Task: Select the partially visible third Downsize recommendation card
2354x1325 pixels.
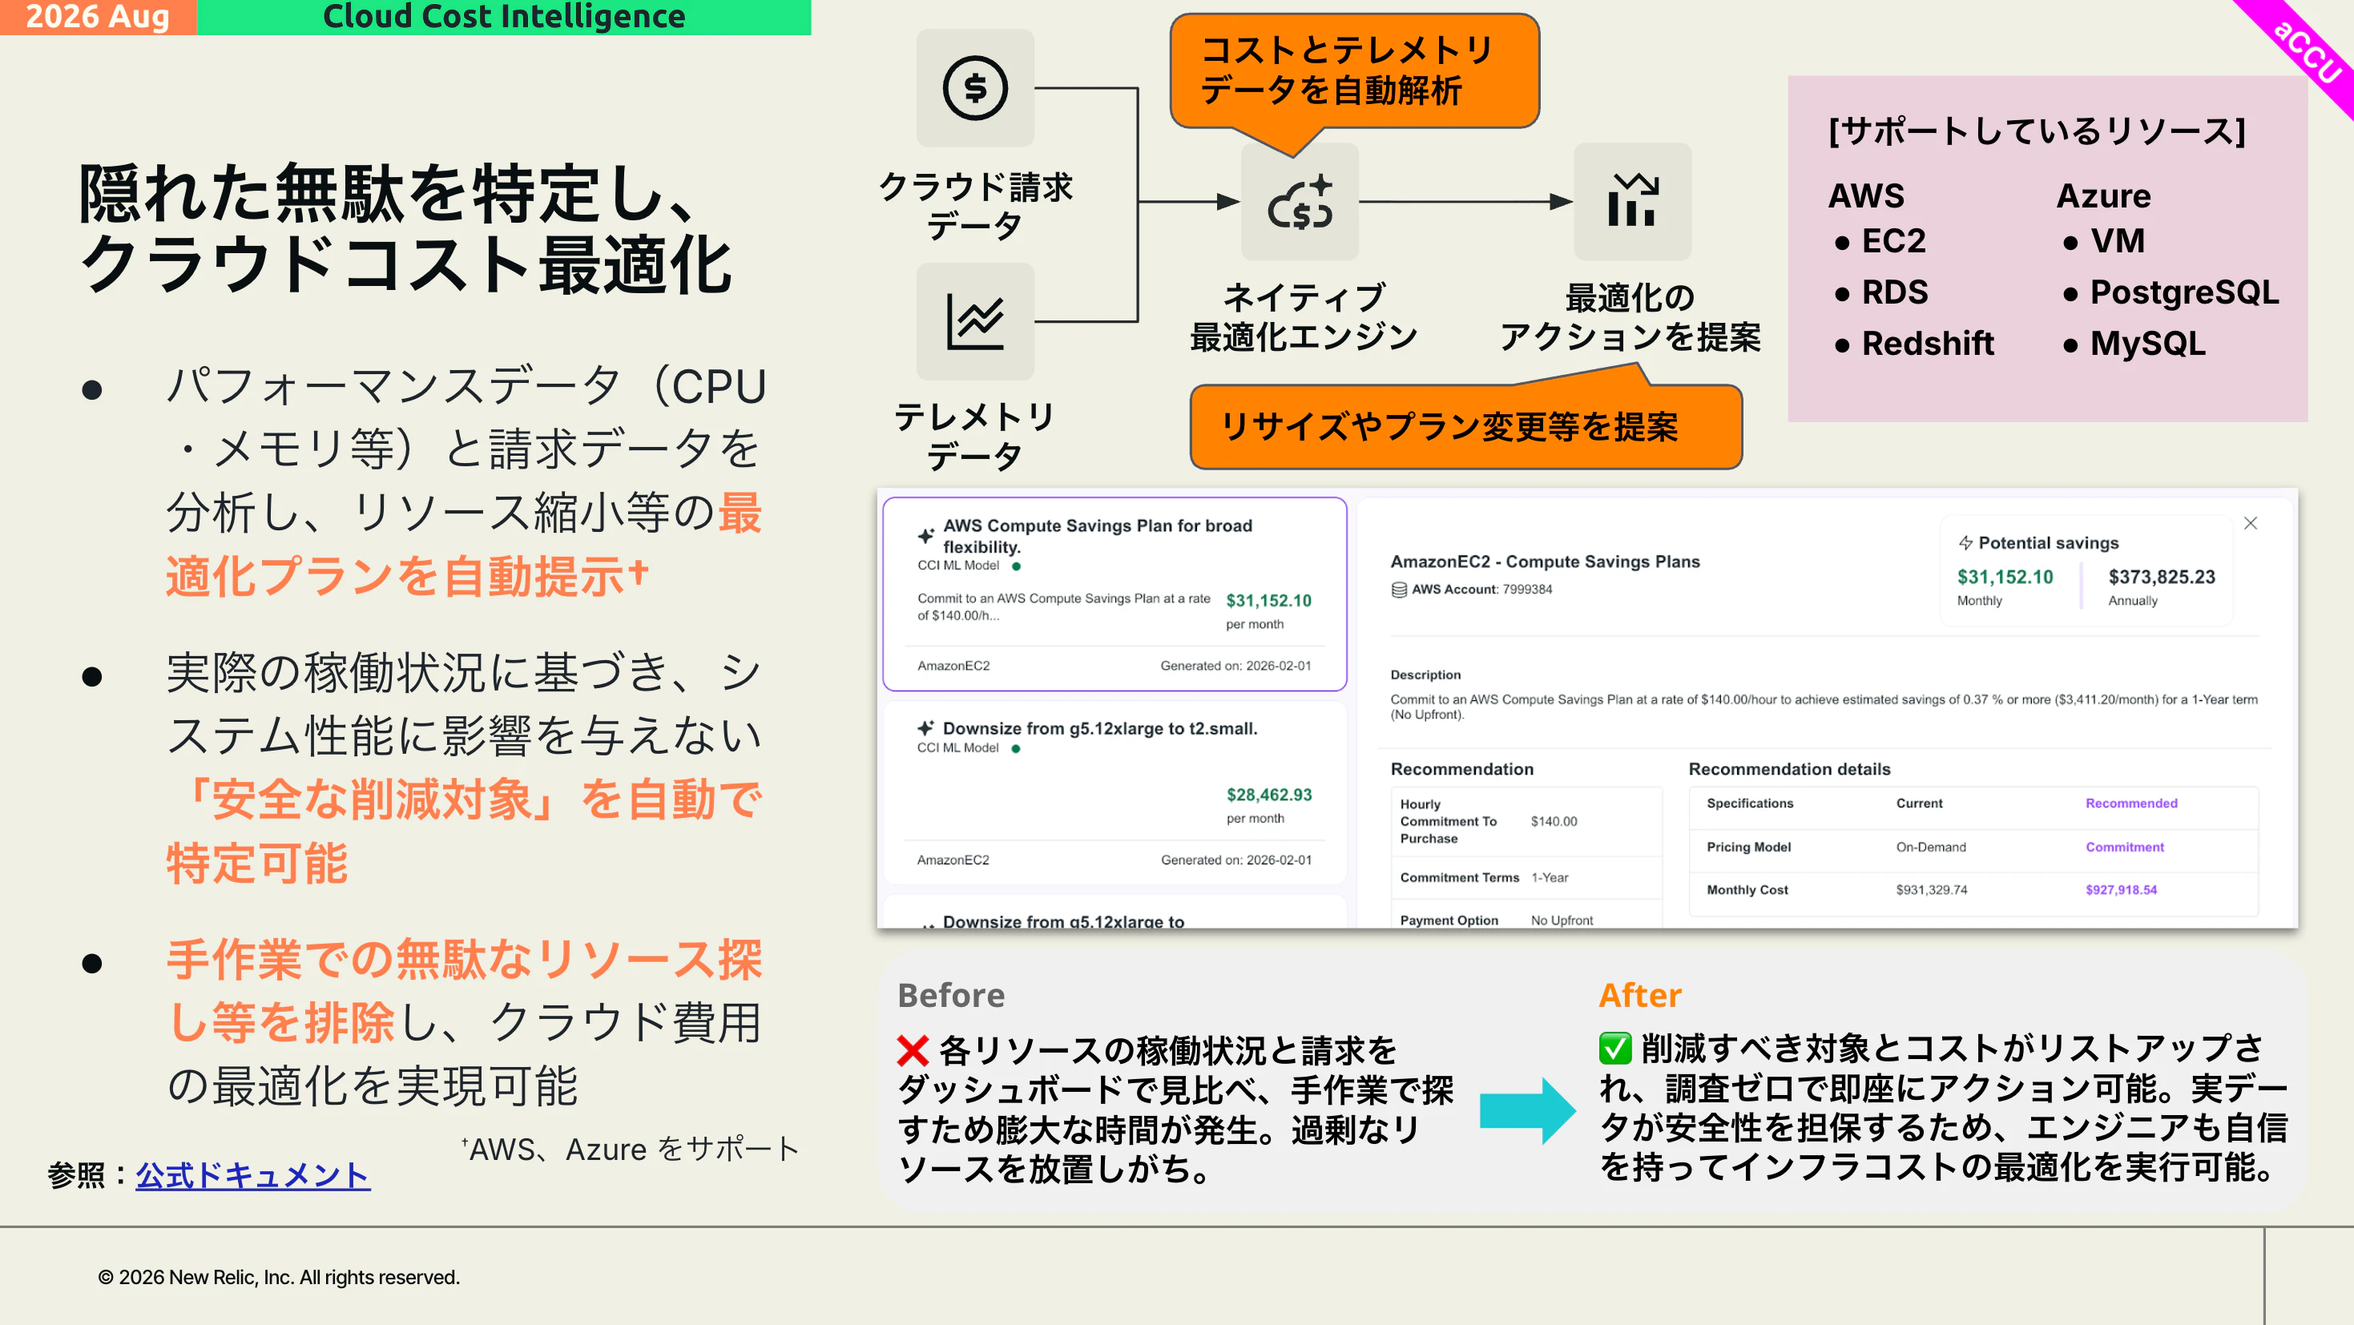Action: pyautogui.click(x=1114, y=911)
